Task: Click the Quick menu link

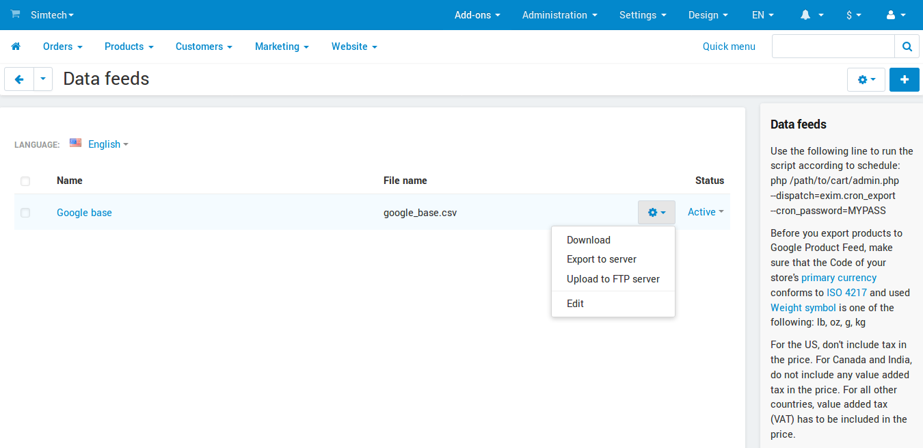Action: click(x=729, y=47)
